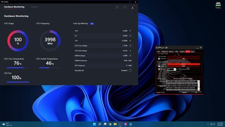
Task: Select the highlighted last AMD Ryzen 7 list entry
Action: (x=182, y=90)
